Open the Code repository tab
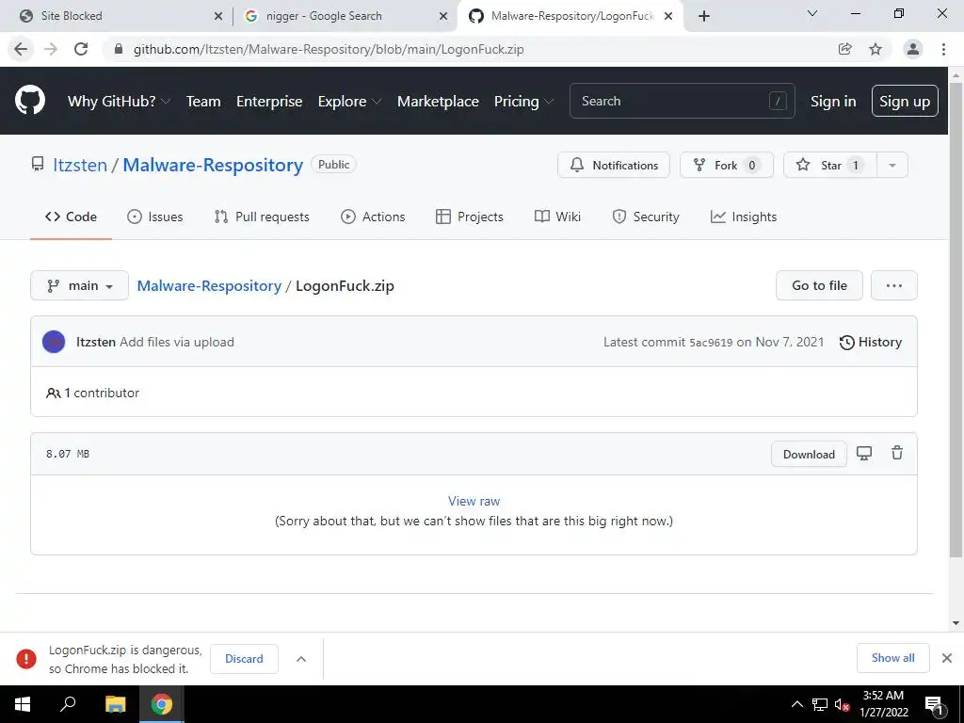Viewport: 964px width, 723px height. (x=71, y=217)
